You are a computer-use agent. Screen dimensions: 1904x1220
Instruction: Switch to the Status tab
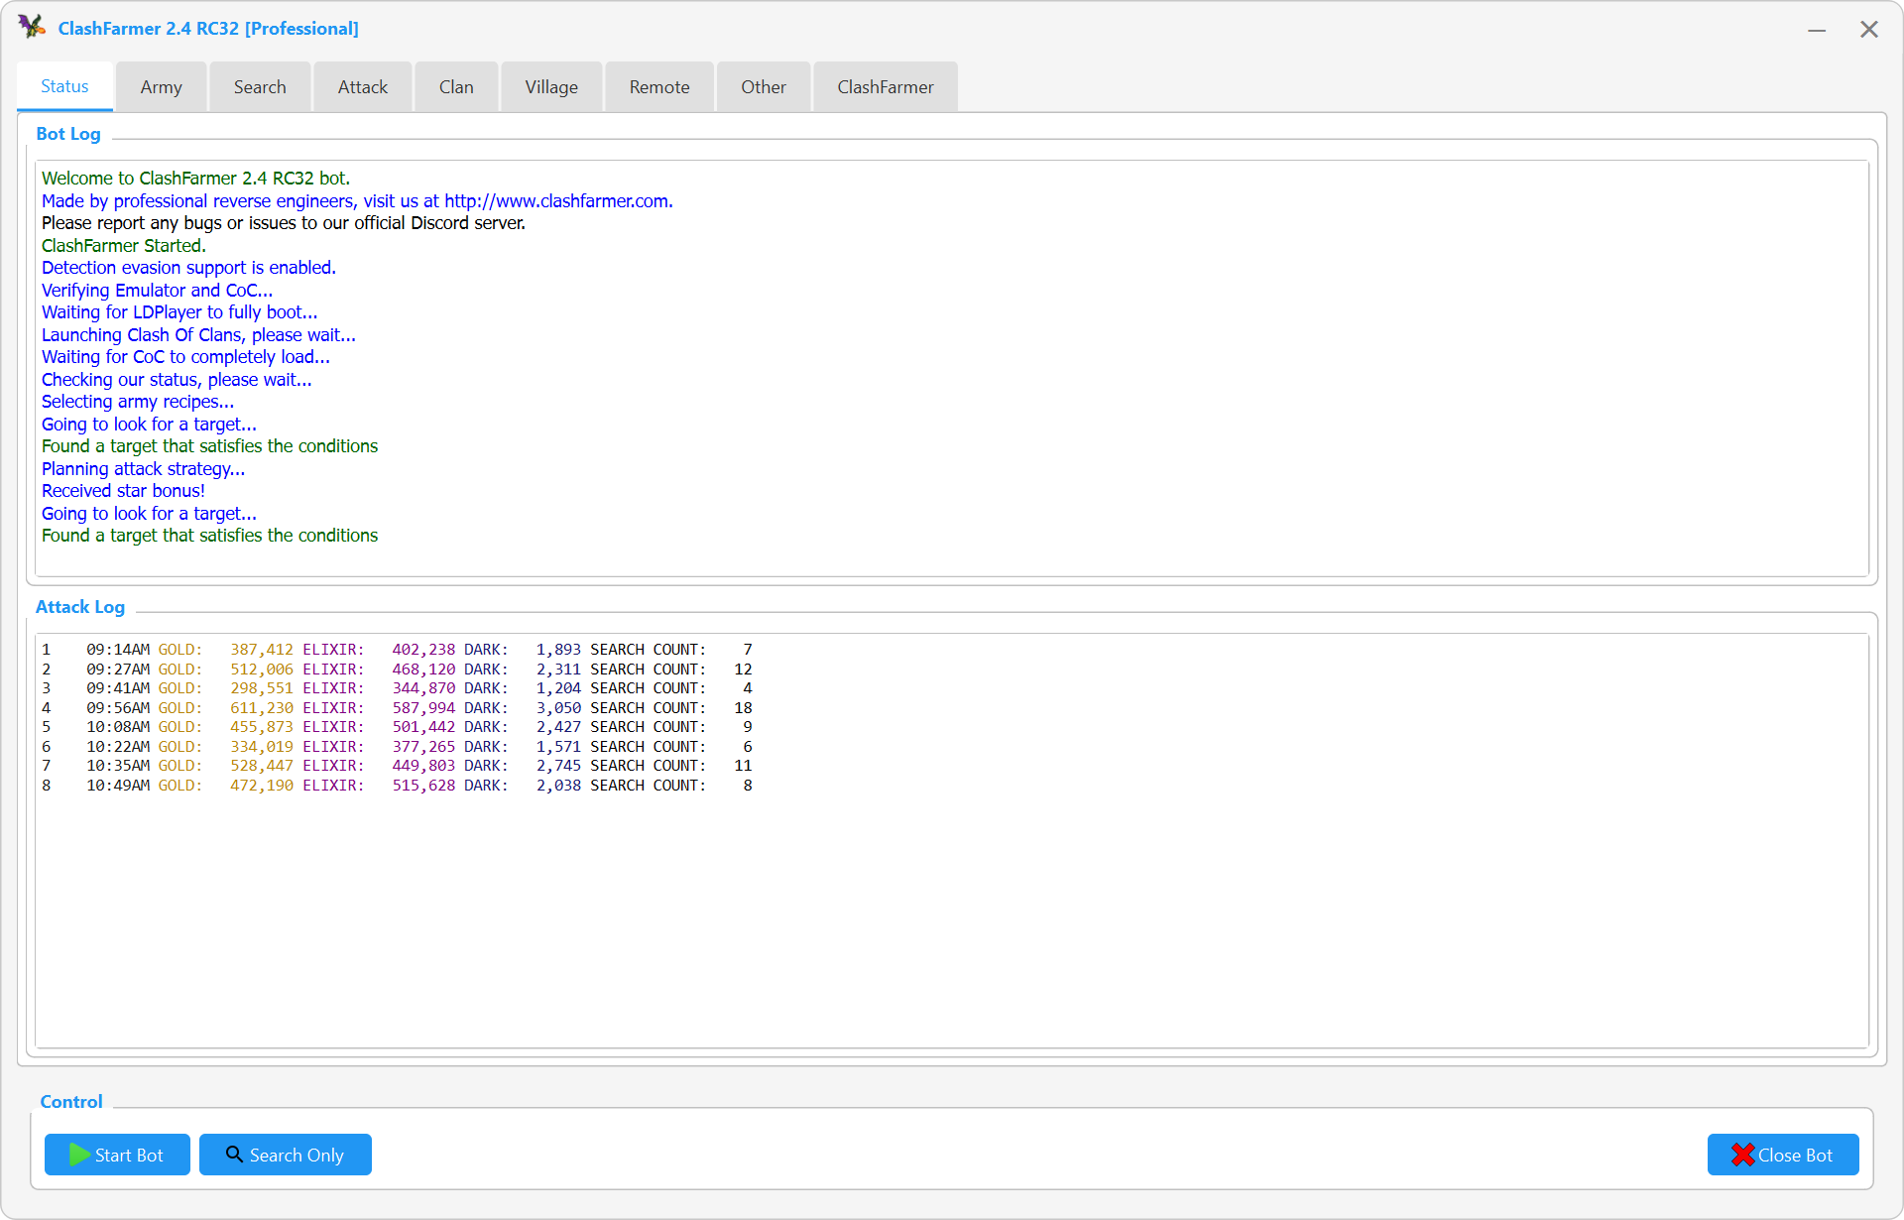point(64,86)
